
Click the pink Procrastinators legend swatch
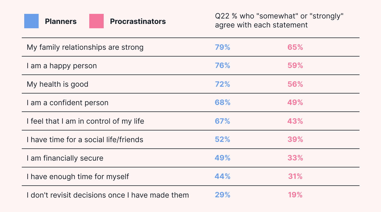pyautogui.click(x=96, y=21)
